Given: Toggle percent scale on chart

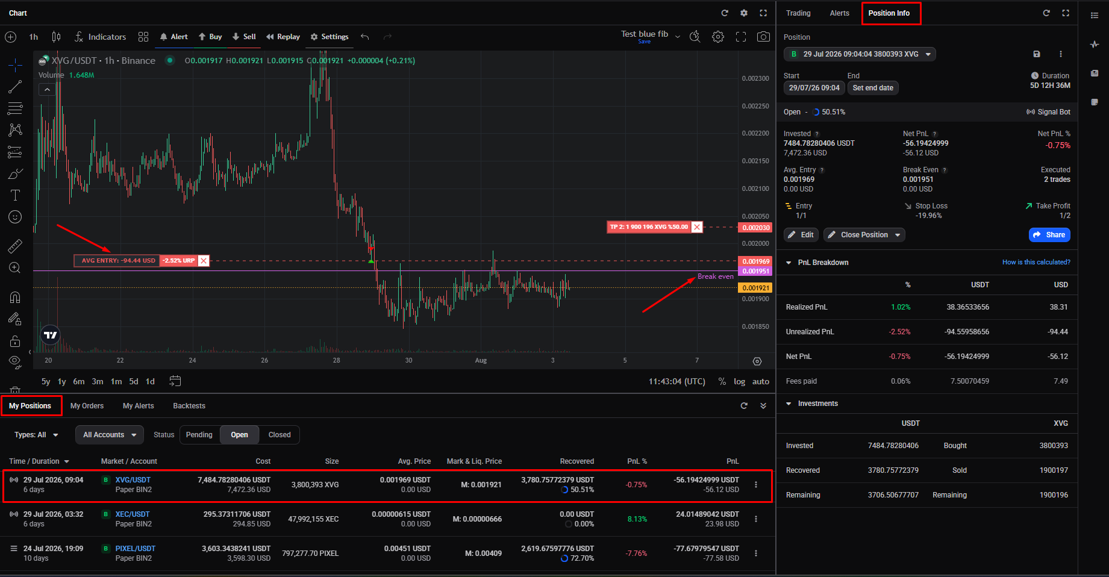Looking at the screenshot, I should [x=722, y=381].
